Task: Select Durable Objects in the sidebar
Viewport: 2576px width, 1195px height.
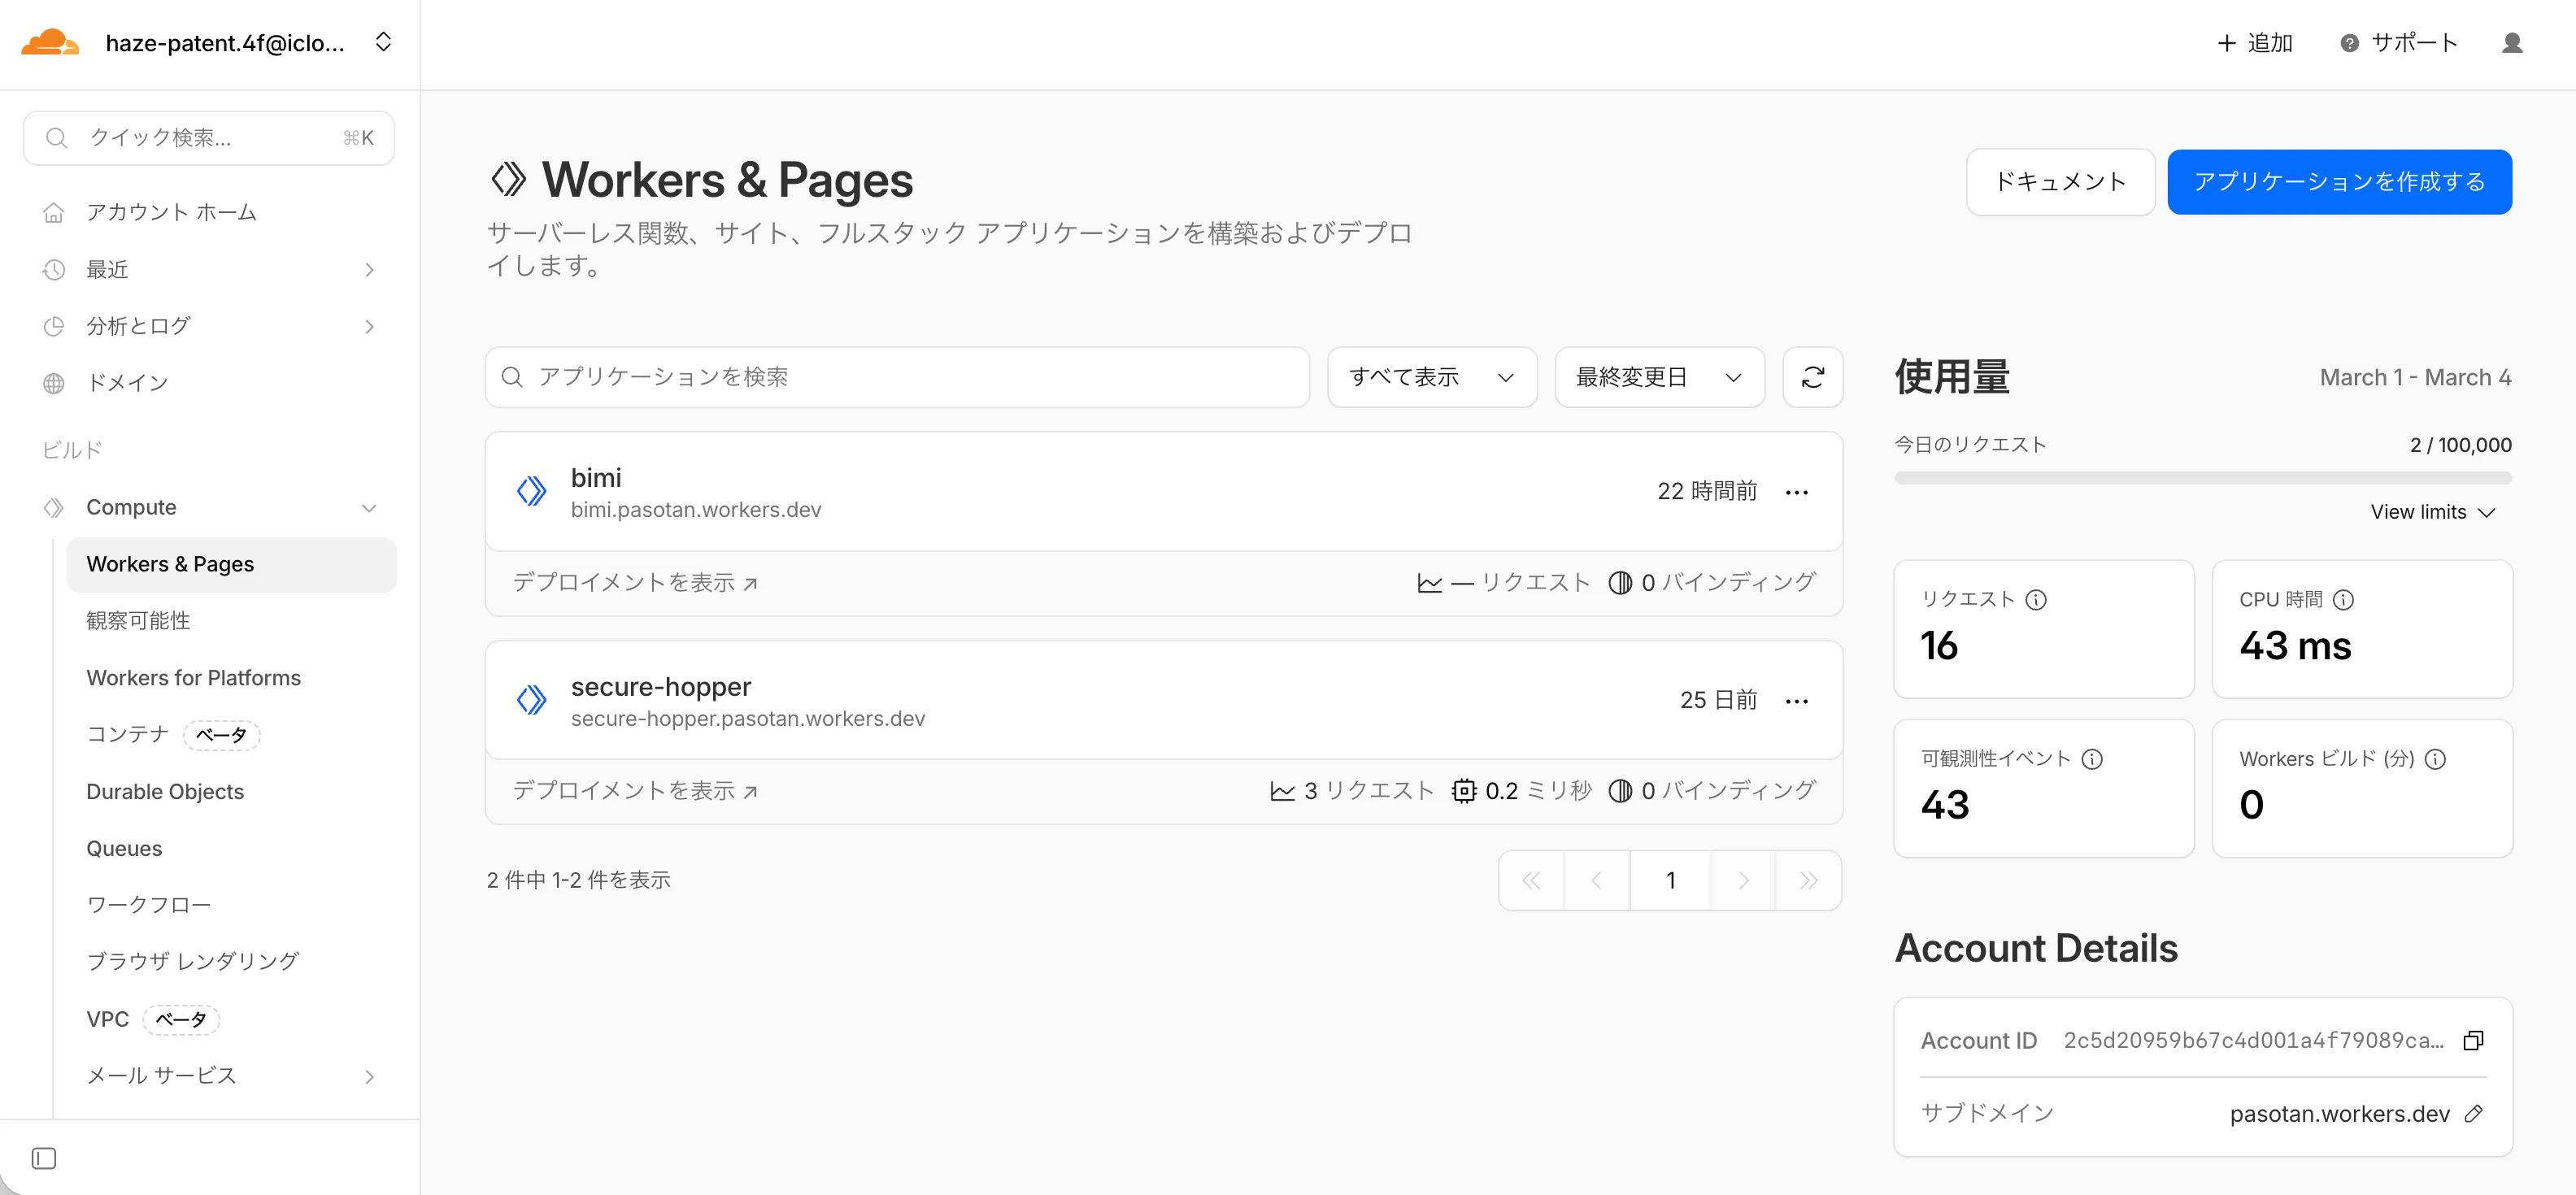Action: (x=164, y=791)
